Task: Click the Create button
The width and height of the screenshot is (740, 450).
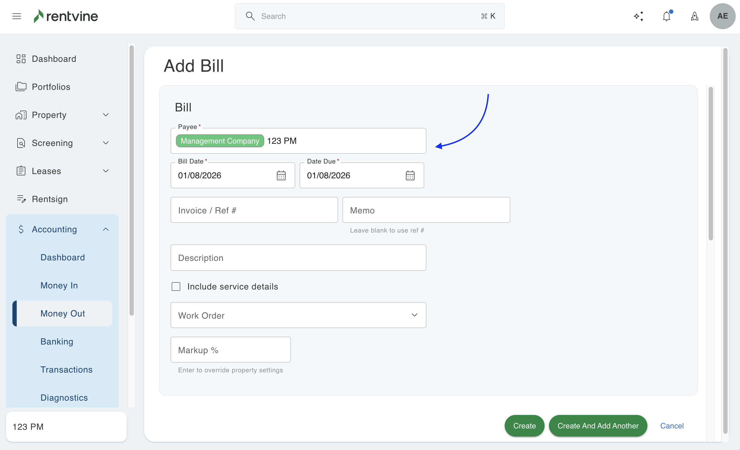Action: pyautogui.click(x=524, y=426)
